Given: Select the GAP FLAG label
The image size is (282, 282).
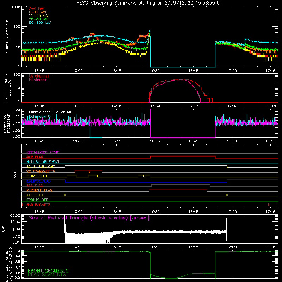Looking at the screenshot, I should coord(35,157).
